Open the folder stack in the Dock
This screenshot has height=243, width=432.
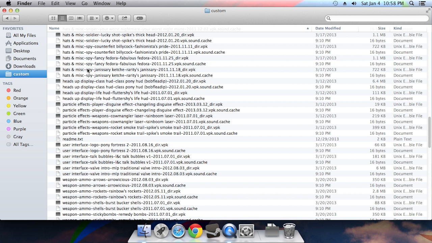(272, 230)
